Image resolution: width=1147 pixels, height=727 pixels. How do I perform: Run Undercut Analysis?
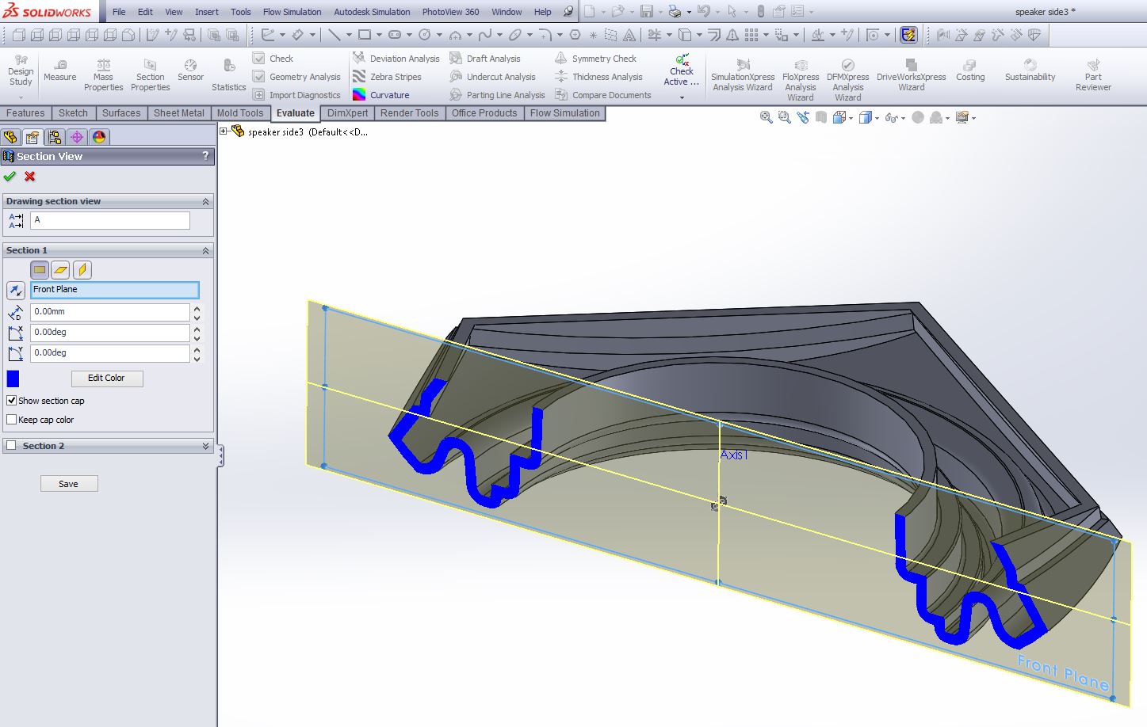click(x=492, y=77)
